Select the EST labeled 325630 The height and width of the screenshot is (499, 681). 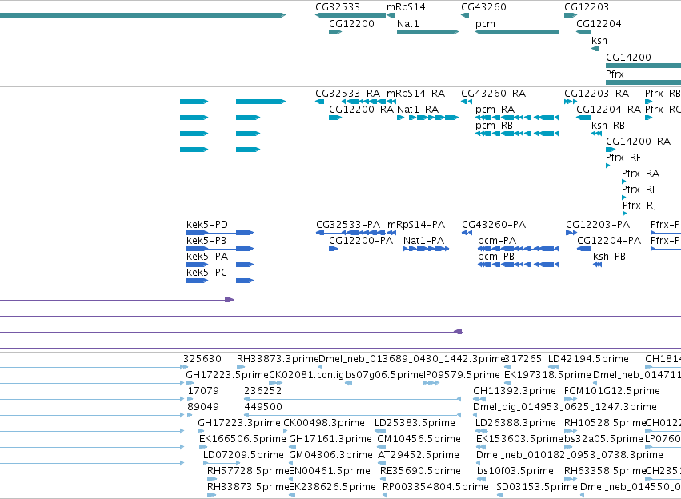point(202,359)
